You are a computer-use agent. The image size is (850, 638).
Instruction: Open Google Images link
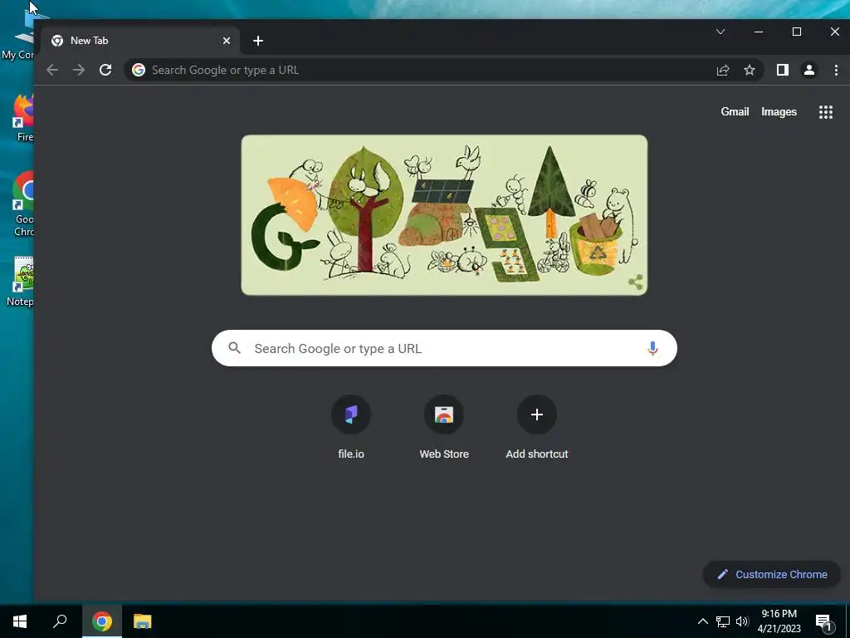pos(779,112)
